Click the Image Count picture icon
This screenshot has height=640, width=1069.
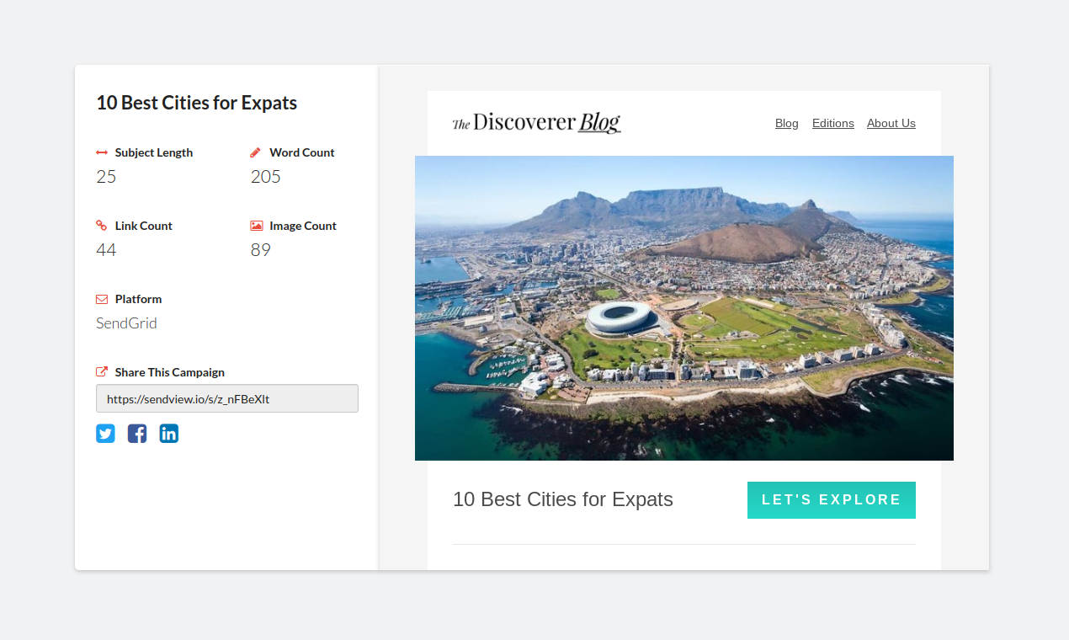click(257, 226)
